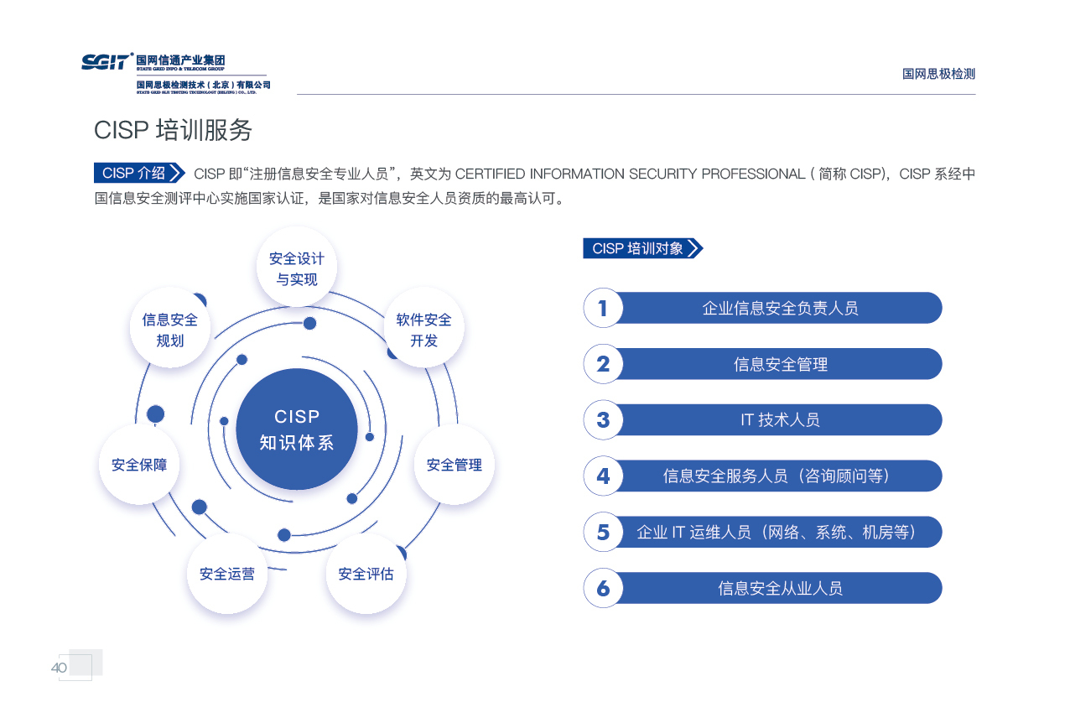Expand the chevron after CISP 介绍 label
The height and width of the screenshot is (723, 1070).
coord(175,173)
